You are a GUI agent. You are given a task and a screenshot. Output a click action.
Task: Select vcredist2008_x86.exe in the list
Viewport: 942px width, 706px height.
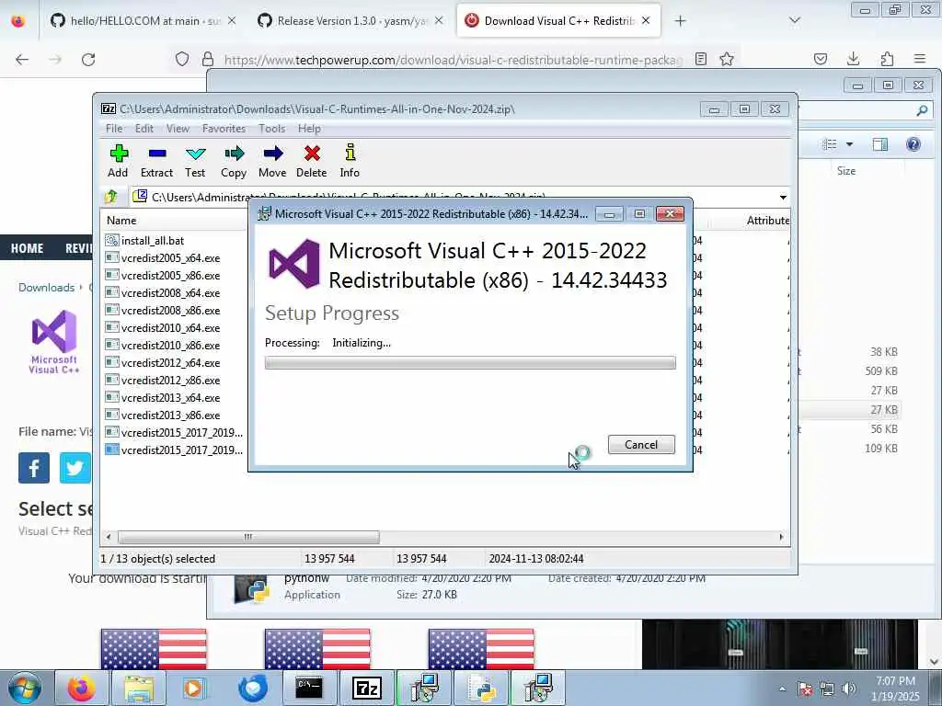coord(170,310)
